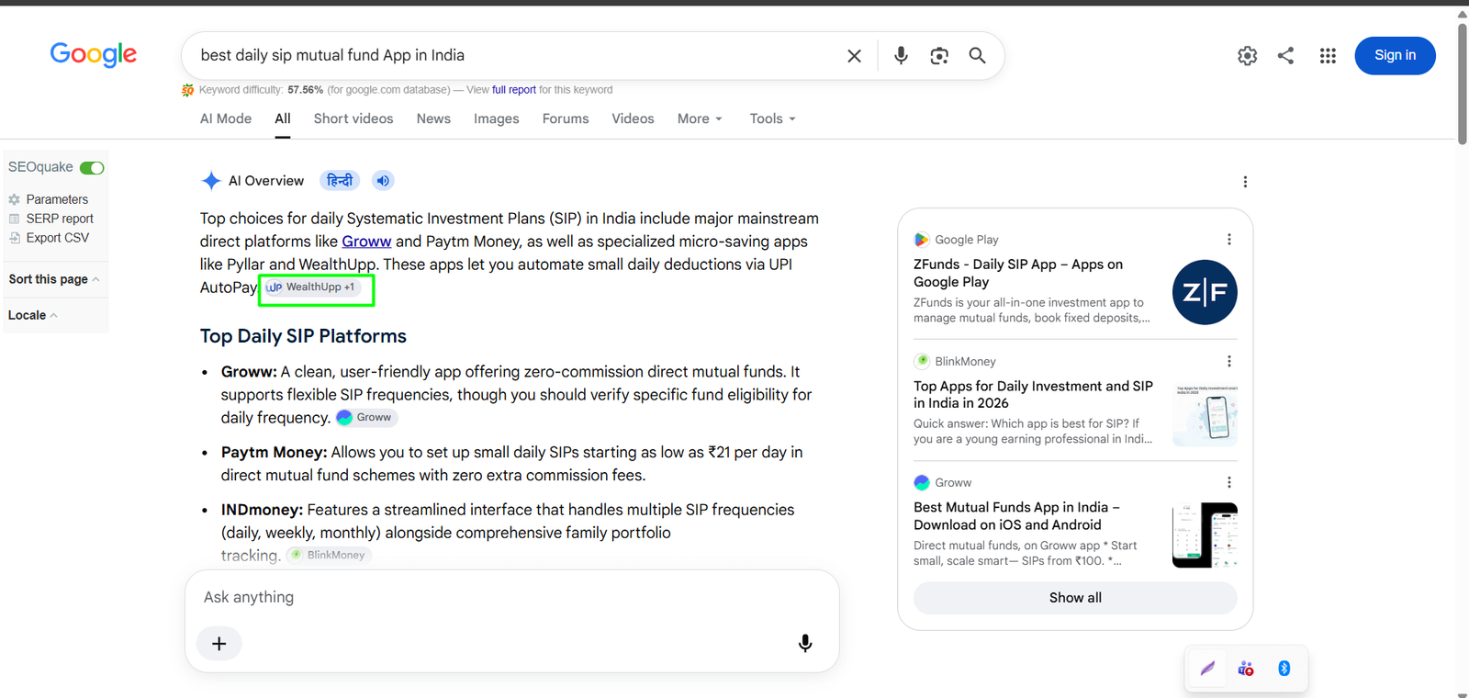Expand the Sort this page dropdown
The height and width of the screenshot is (698, 1469).
point(54,279)
